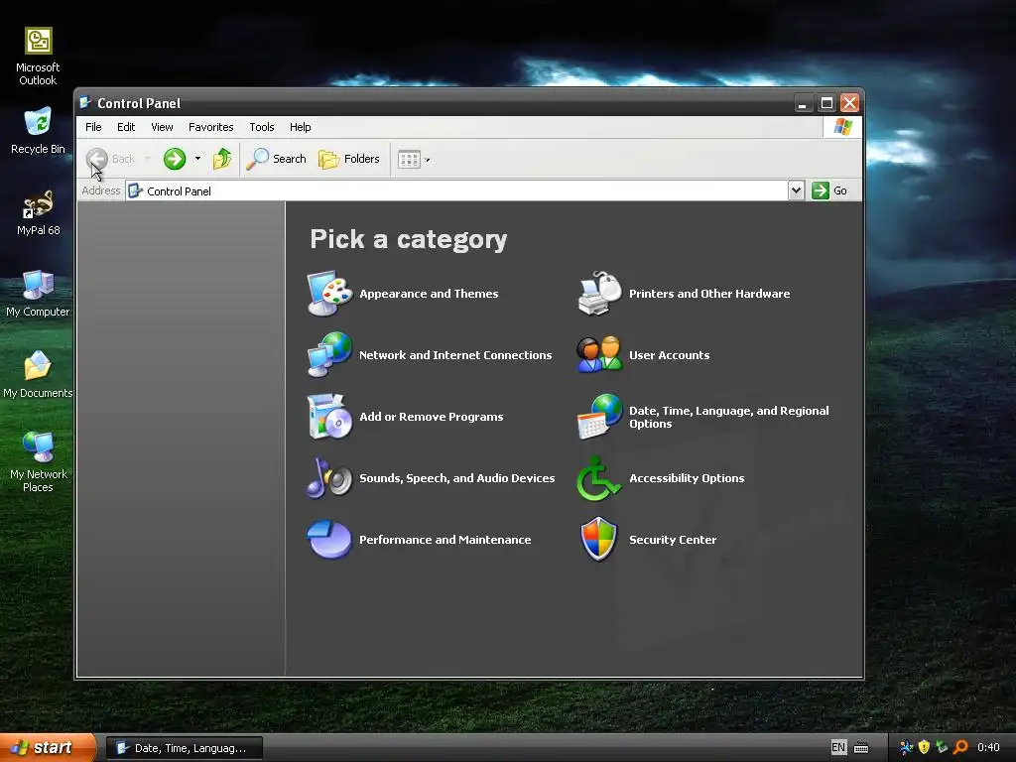The width and height of the screenshot is (1016, 762).
Task: Open Sounds, Speech, and Audio Devices link
Action: coord(456,478)
